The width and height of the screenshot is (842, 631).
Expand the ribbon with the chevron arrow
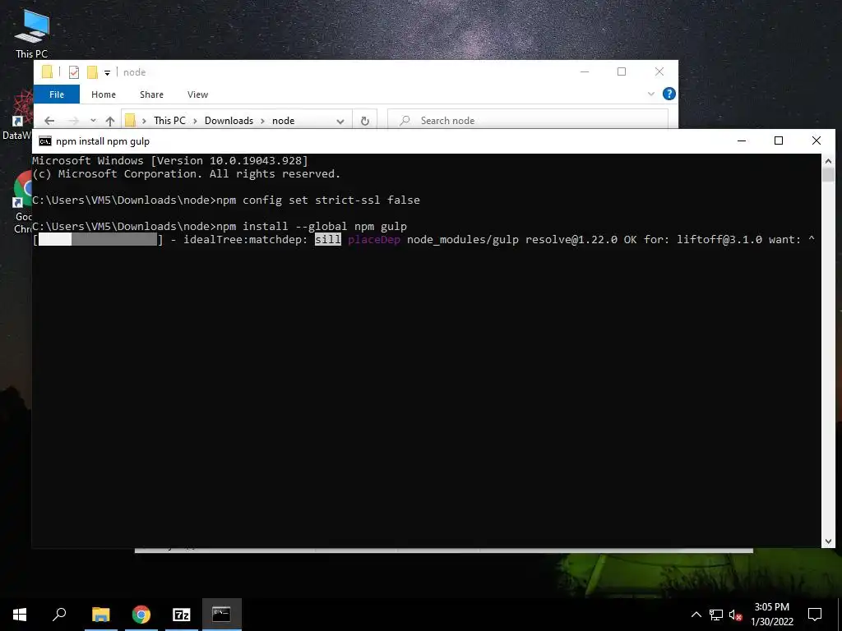pos(651,94)
